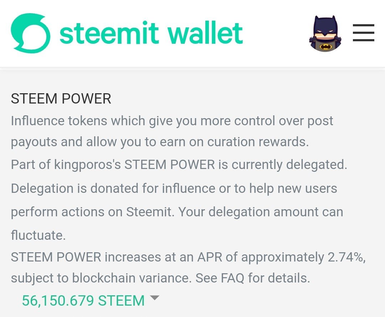Click the word FAQ in the description
Image resolution: width=385 pixels, height=317 pixels.
pyautogui.click(x=232, y=278)
